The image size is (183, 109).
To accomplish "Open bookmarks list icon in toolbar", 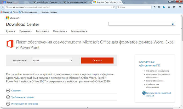I will (x=159, y=7).
